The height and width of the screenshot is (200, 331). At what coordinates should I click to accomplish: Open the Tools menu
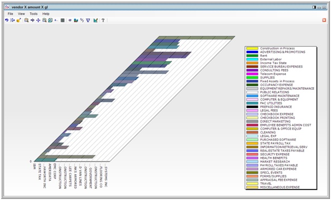[x=34, y=14]
